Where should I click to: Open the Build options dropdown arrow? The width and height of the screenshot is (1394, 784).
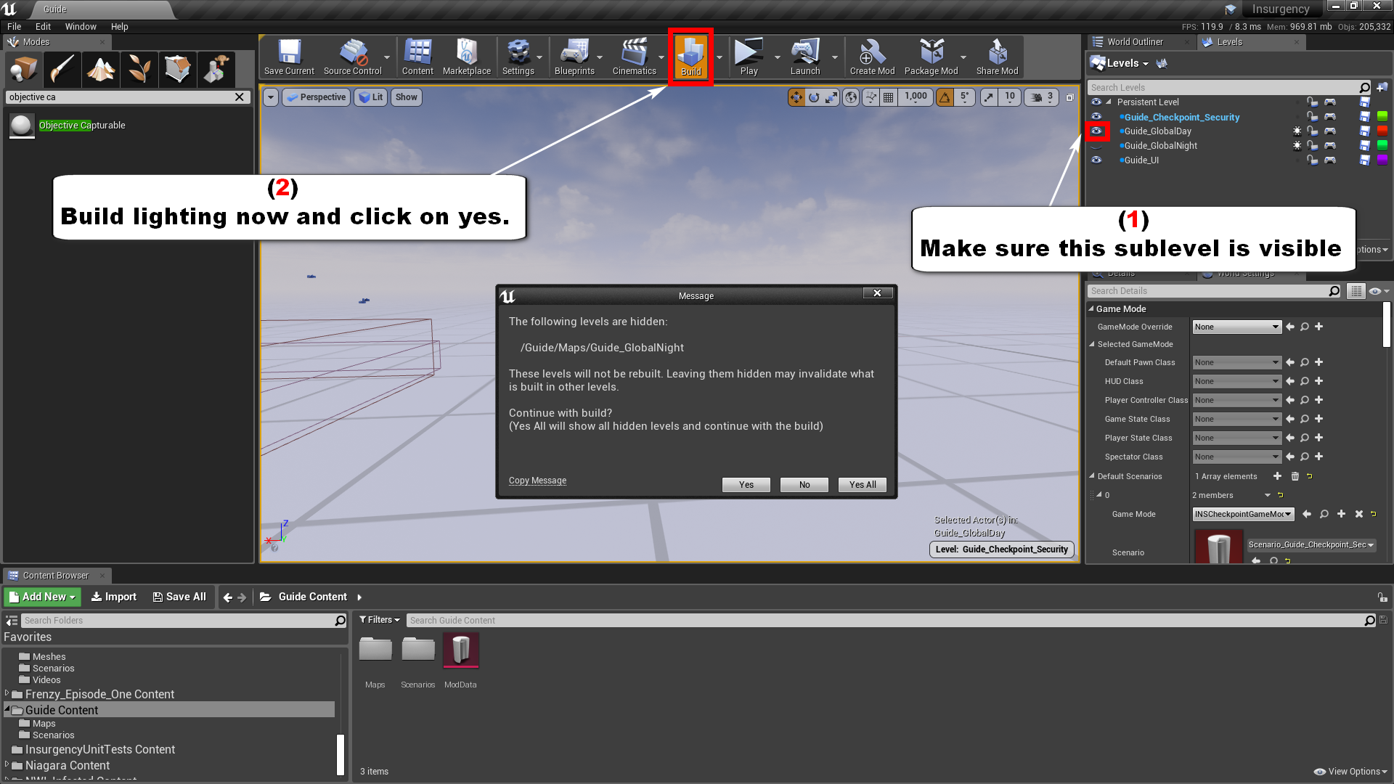(720, 57)
